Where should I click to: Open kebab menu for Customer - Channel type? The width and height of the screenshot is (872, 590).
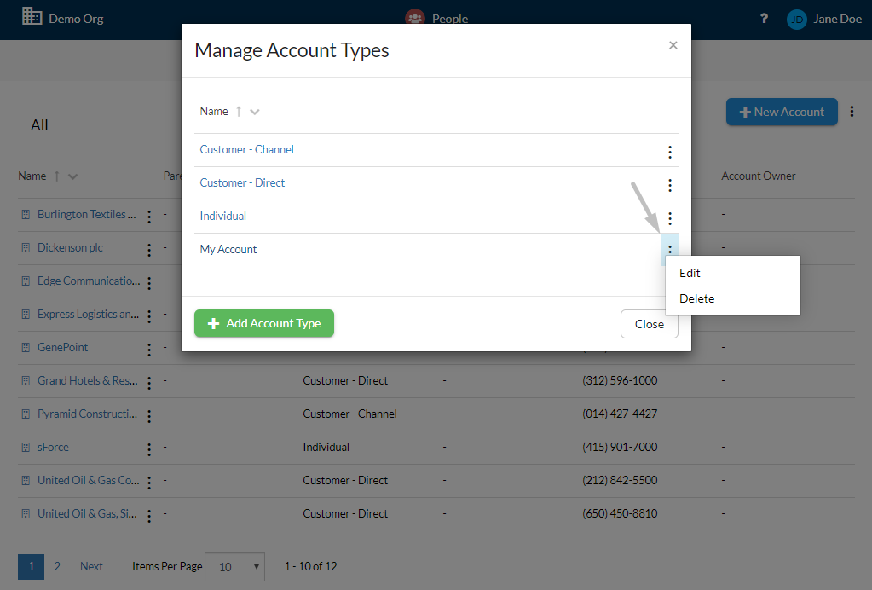pyautogui.click(x=670, y=152)
